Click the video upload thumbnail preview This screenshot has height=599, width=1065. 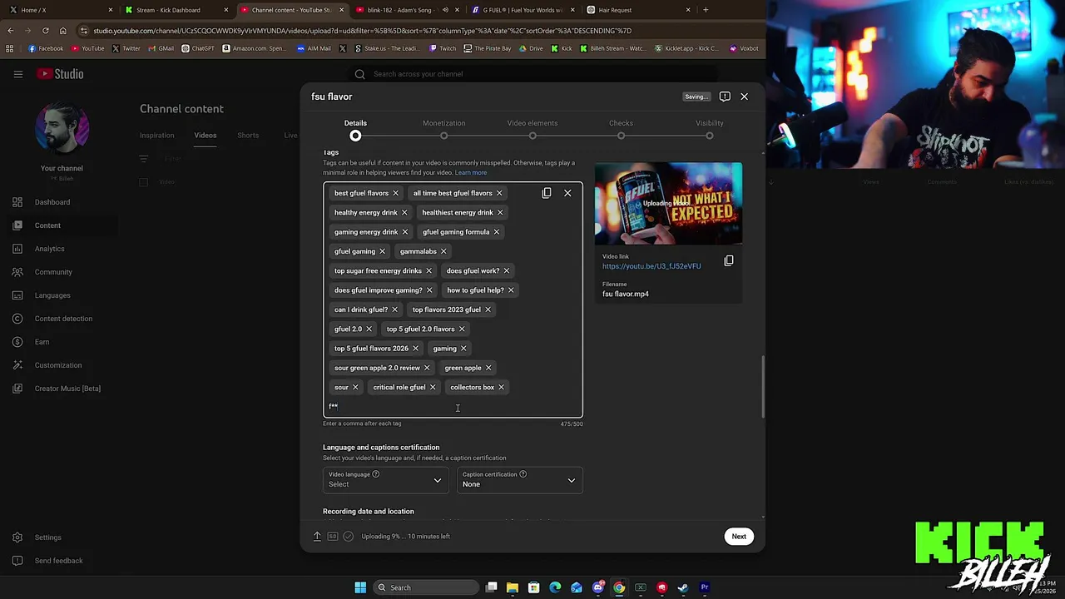[x=668, y=204]
